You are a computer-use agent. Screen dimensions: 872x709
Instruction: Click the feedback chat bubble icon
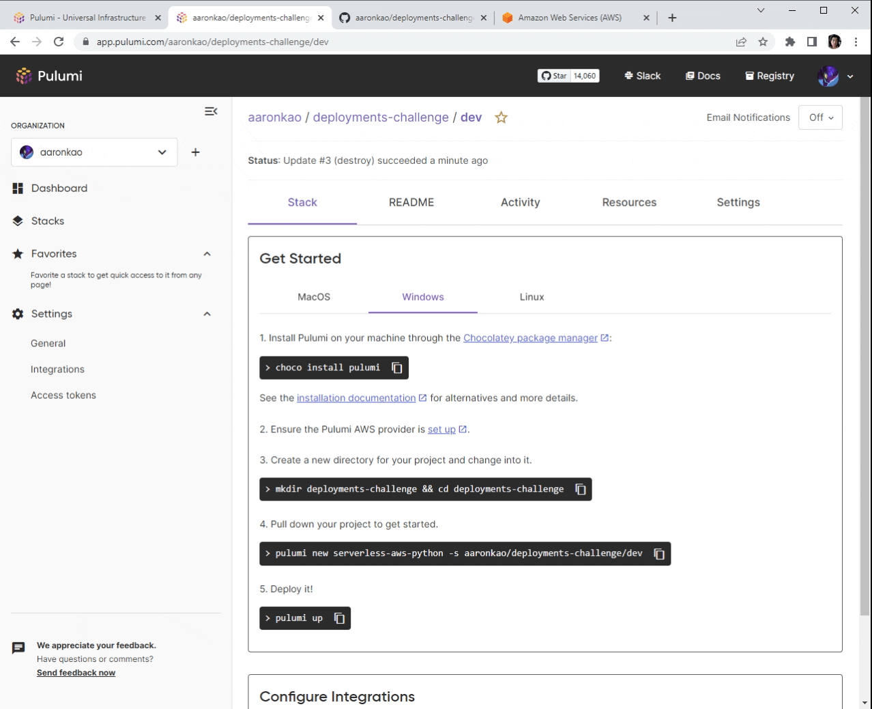[18, 648]
